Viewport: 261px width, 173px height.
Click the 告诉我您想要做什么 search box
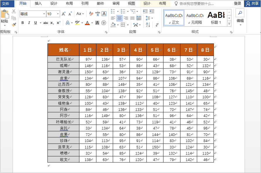(x=196, y=4)
